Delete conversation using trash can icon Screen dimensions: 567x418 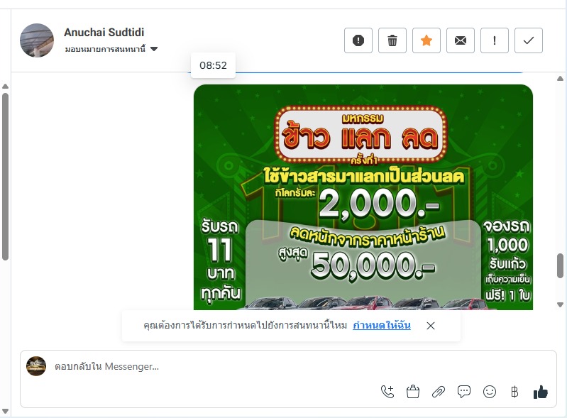tap(392, 40)
